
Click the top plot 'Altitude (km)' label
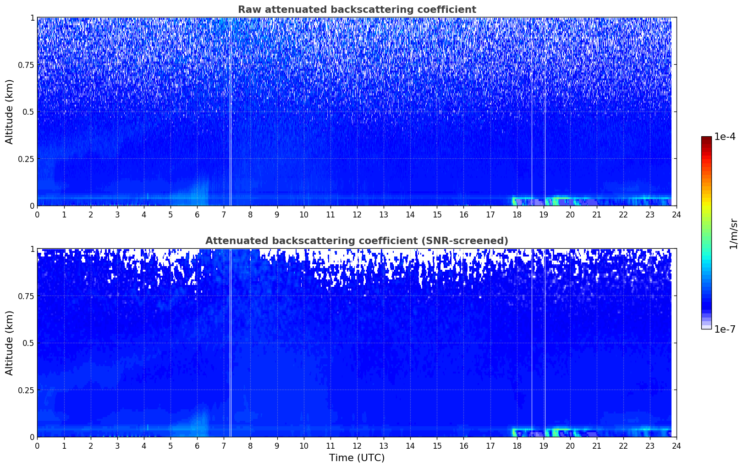pyautogui.click(x=10, y=111)
